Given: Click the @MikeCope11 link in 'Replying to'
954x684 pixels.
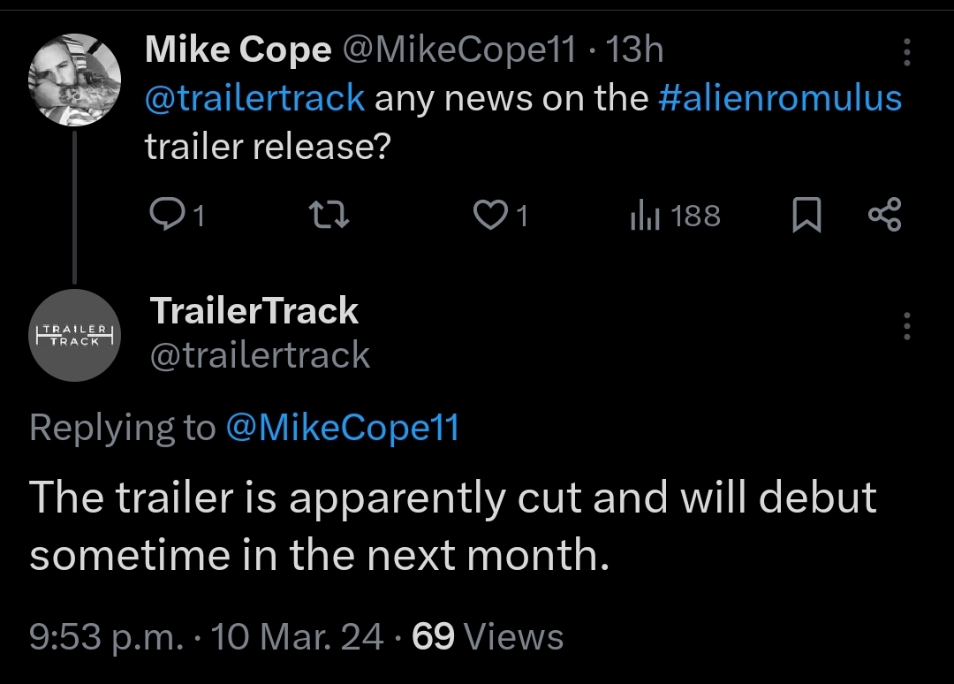Looking at the screenshot, I should click(343, 429).
